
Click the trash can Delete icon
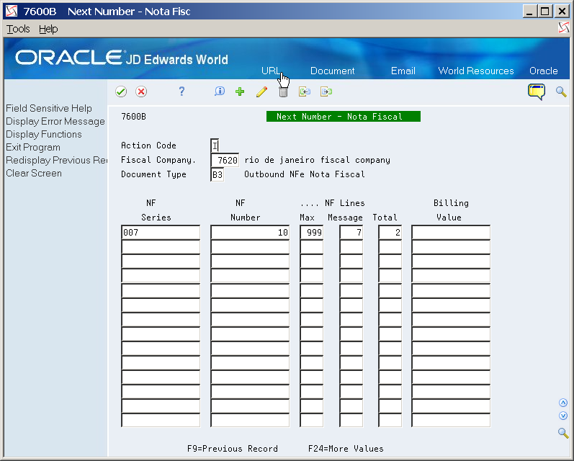point(283,92)
